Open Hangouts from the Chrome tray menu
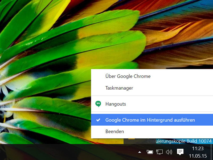 [152, 104]
